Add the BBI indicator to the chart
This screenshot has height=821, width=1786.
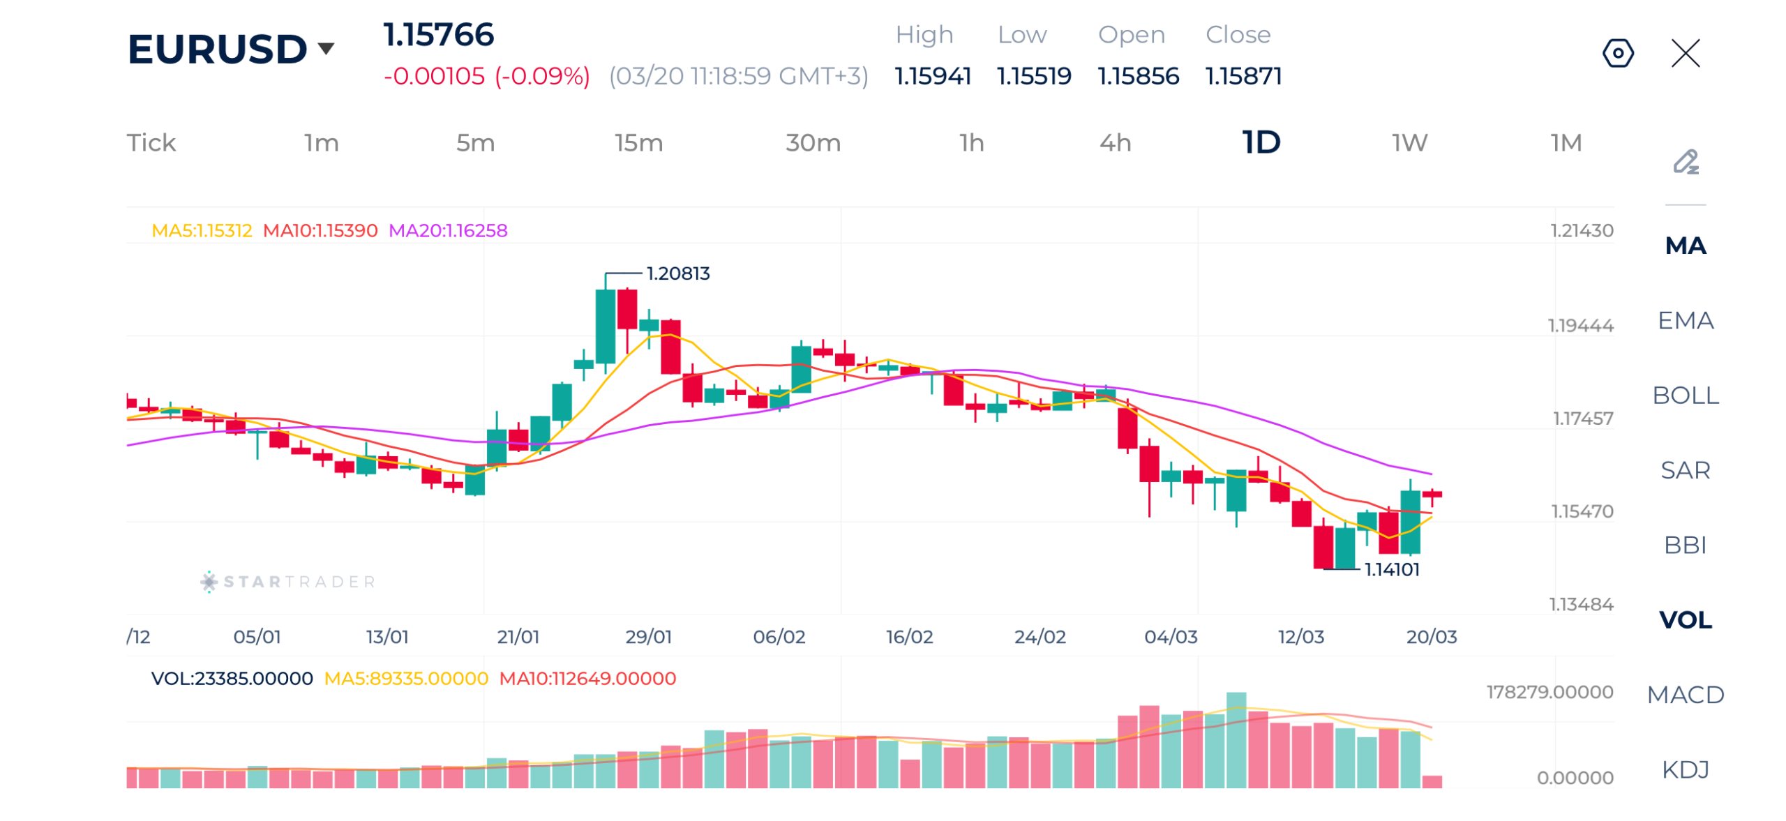(x=1687, y=545)
